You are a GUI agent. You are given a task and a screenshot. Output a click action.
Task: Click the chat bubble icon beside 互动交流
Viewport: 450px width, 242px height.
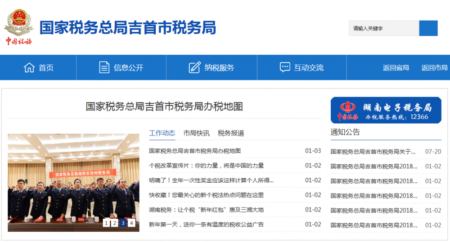click(x=285, y=67)
